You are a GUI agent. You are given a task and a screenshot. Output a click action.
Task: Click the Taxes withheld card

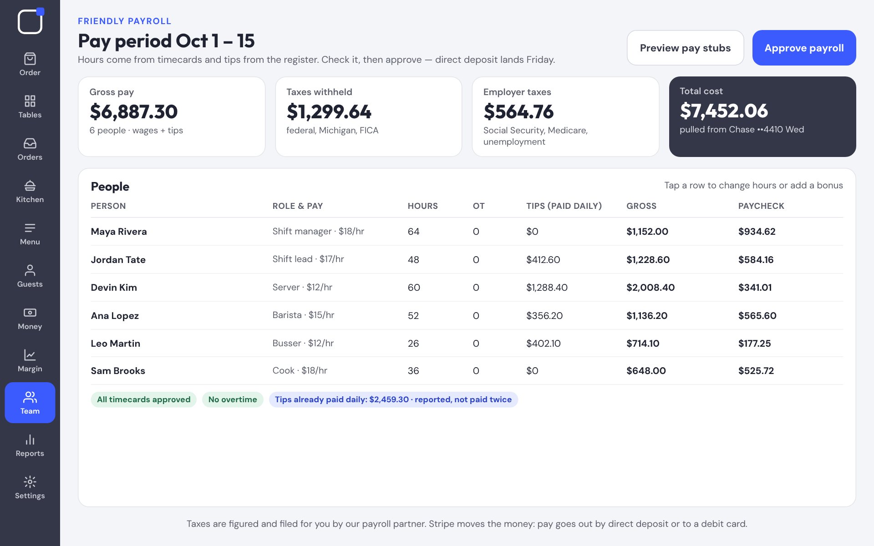point(369,116)
